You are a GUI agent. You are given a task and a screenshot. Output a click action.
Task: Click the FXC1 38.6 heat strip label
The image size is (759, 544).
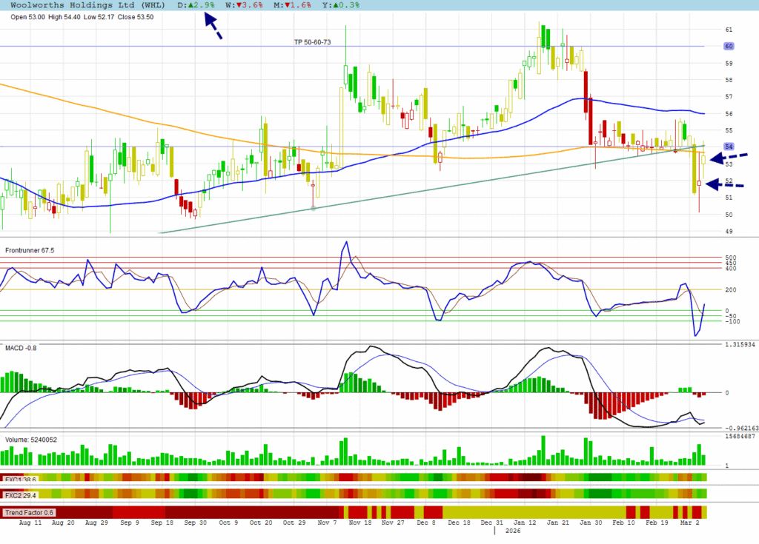pos(21,479)
